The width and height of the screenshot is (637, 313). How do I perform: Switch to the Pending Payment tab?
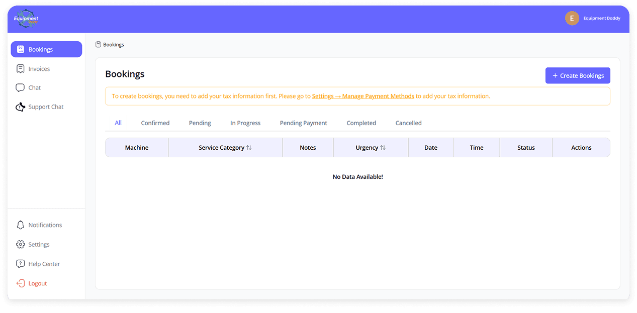click(x=303, y=123)
